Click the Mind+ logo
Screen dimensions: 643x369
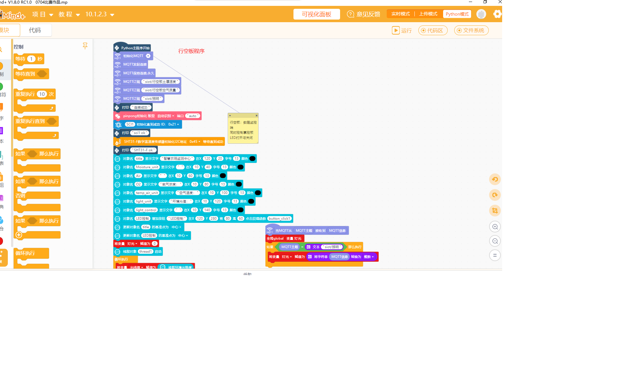tap(13, 15)
